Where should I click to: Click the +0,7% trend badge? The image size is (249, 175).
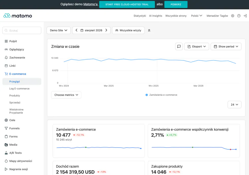point(171,135)
